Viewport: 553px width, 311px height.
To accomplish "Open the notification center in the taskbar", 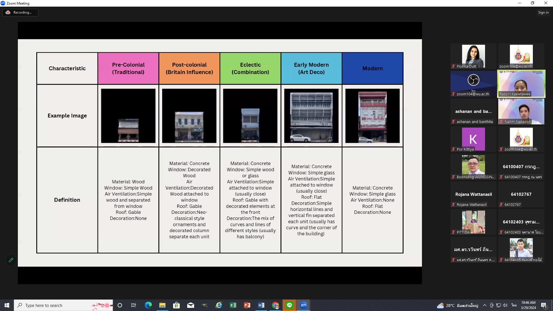I will coord(544,305).
